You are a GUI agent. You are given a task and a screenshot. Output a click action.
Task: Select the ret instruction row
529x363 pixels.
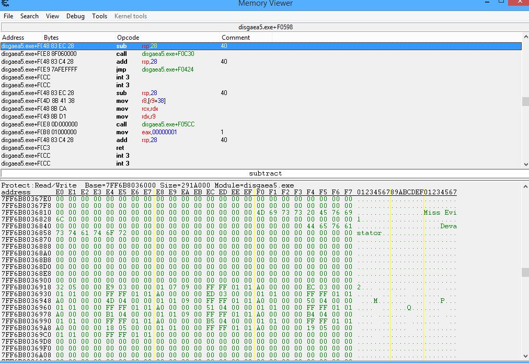pos(261,148)
